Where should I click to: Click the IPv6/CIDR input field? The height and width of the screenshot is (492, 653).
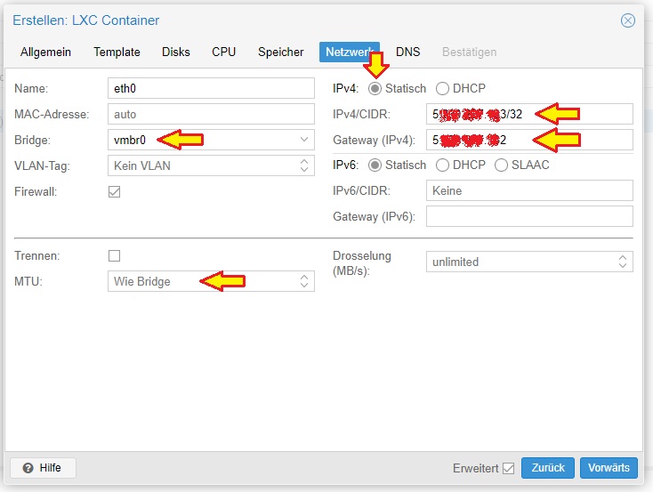coord(528,190)
